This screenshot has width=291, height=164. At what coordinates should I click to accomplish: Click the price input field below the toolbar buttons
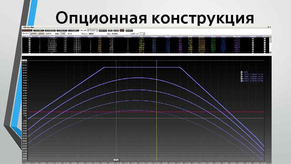(63, 34)
